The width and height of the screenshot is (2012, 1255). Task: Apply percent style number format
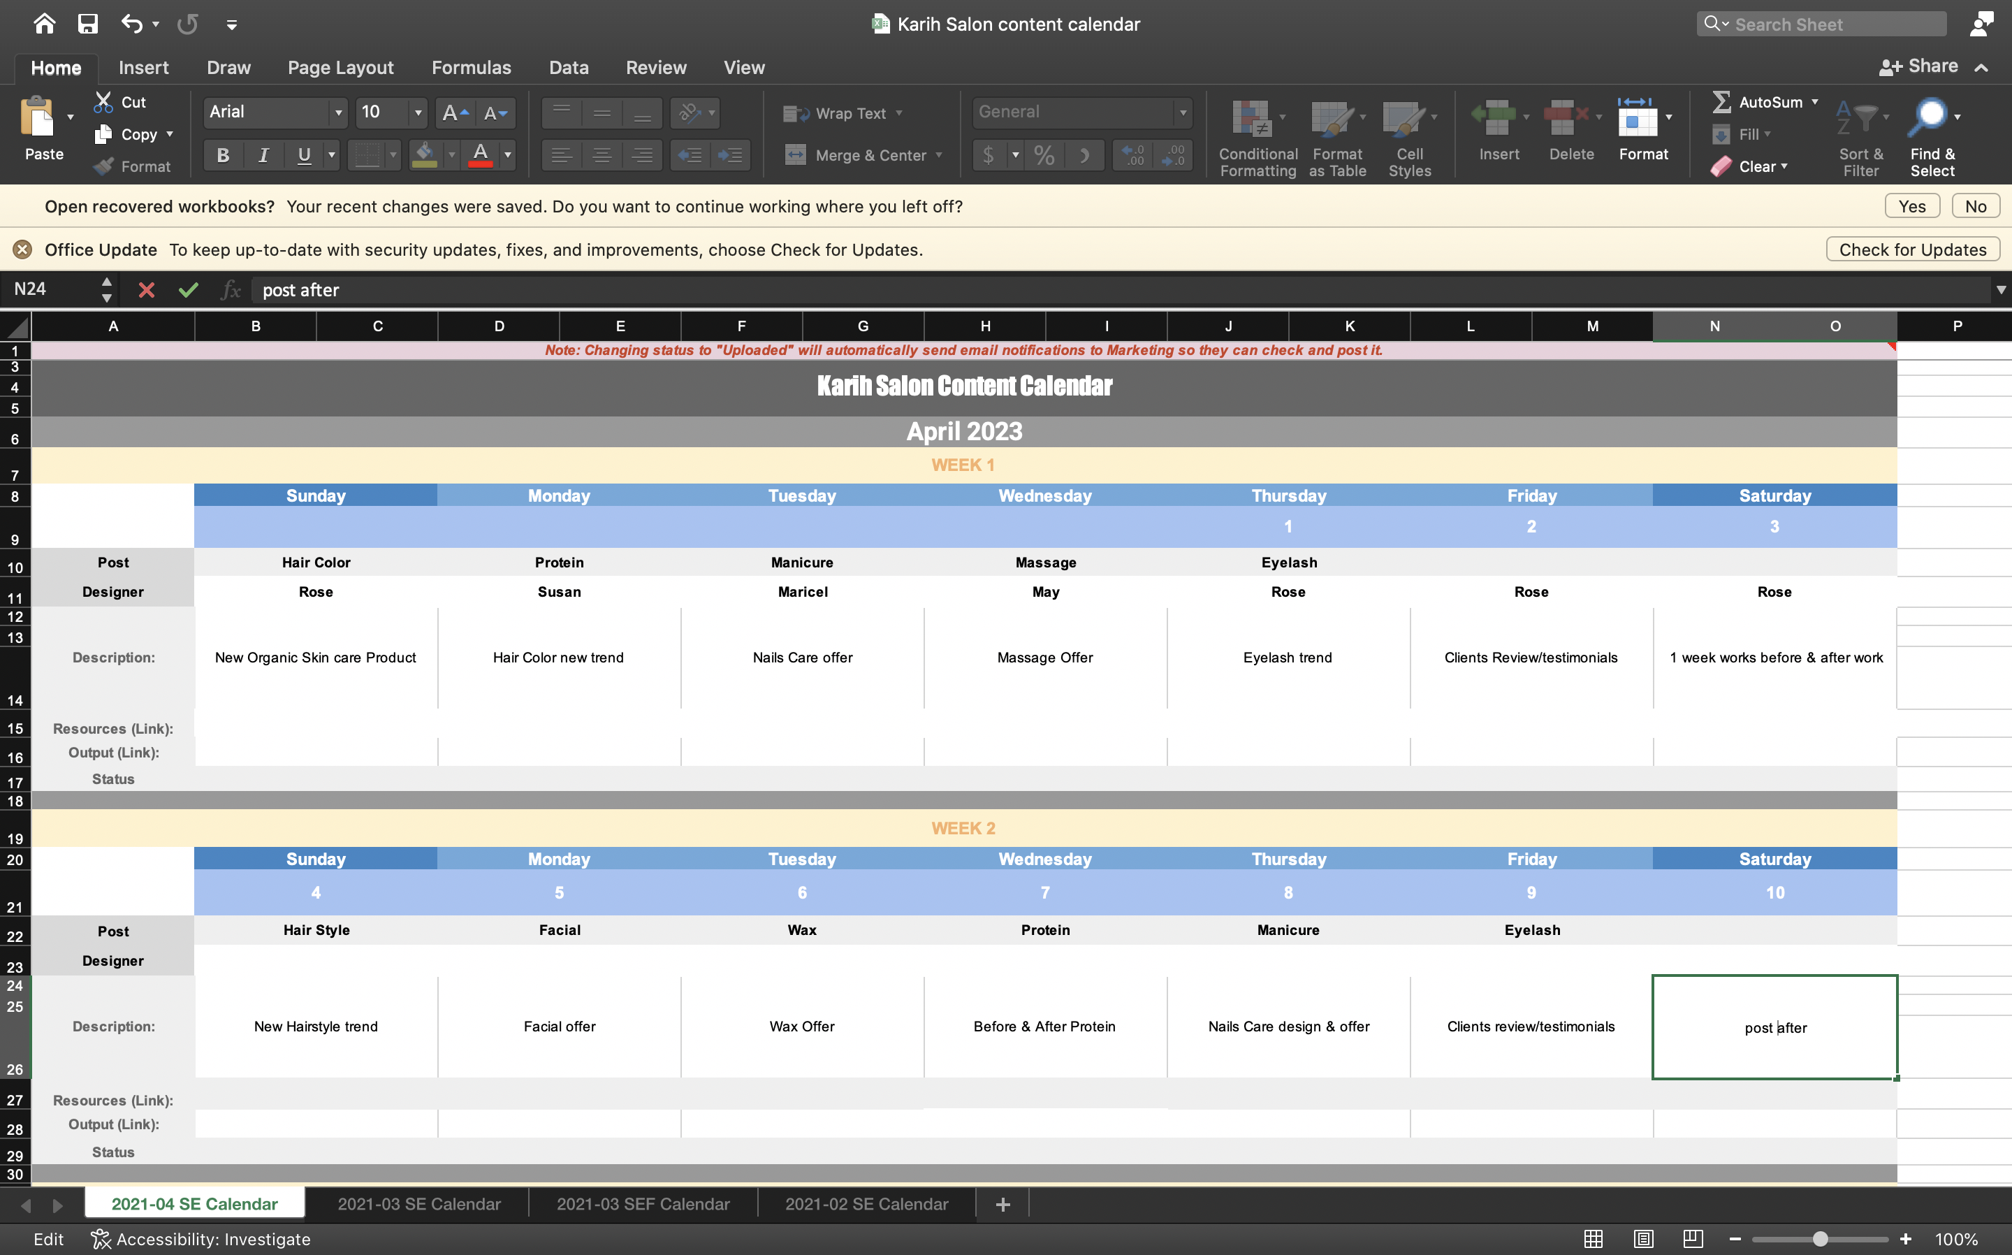click(1044, 155)
